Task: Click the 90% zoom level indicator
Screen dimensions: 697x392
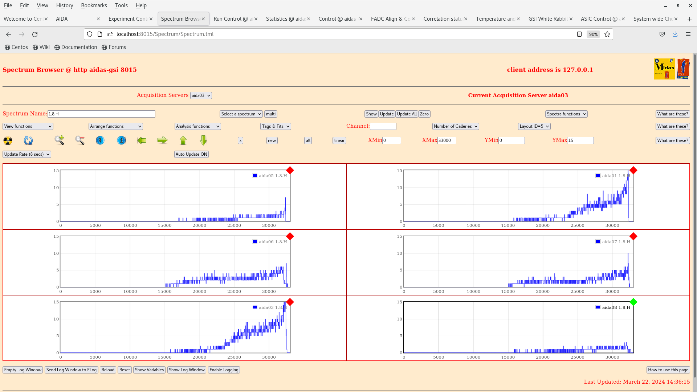Action: tap(593, 34)
